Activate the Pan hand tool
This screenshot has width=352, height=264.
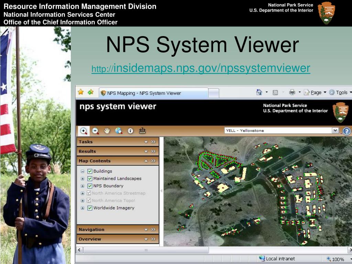click(107, 131)
